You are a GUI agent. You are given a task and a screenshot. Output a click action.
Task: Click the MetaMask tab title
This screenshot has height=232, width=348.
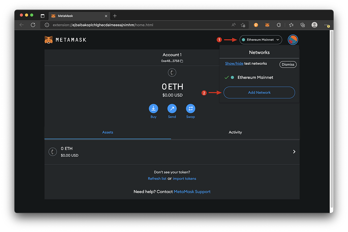click(x=66, y=16)
